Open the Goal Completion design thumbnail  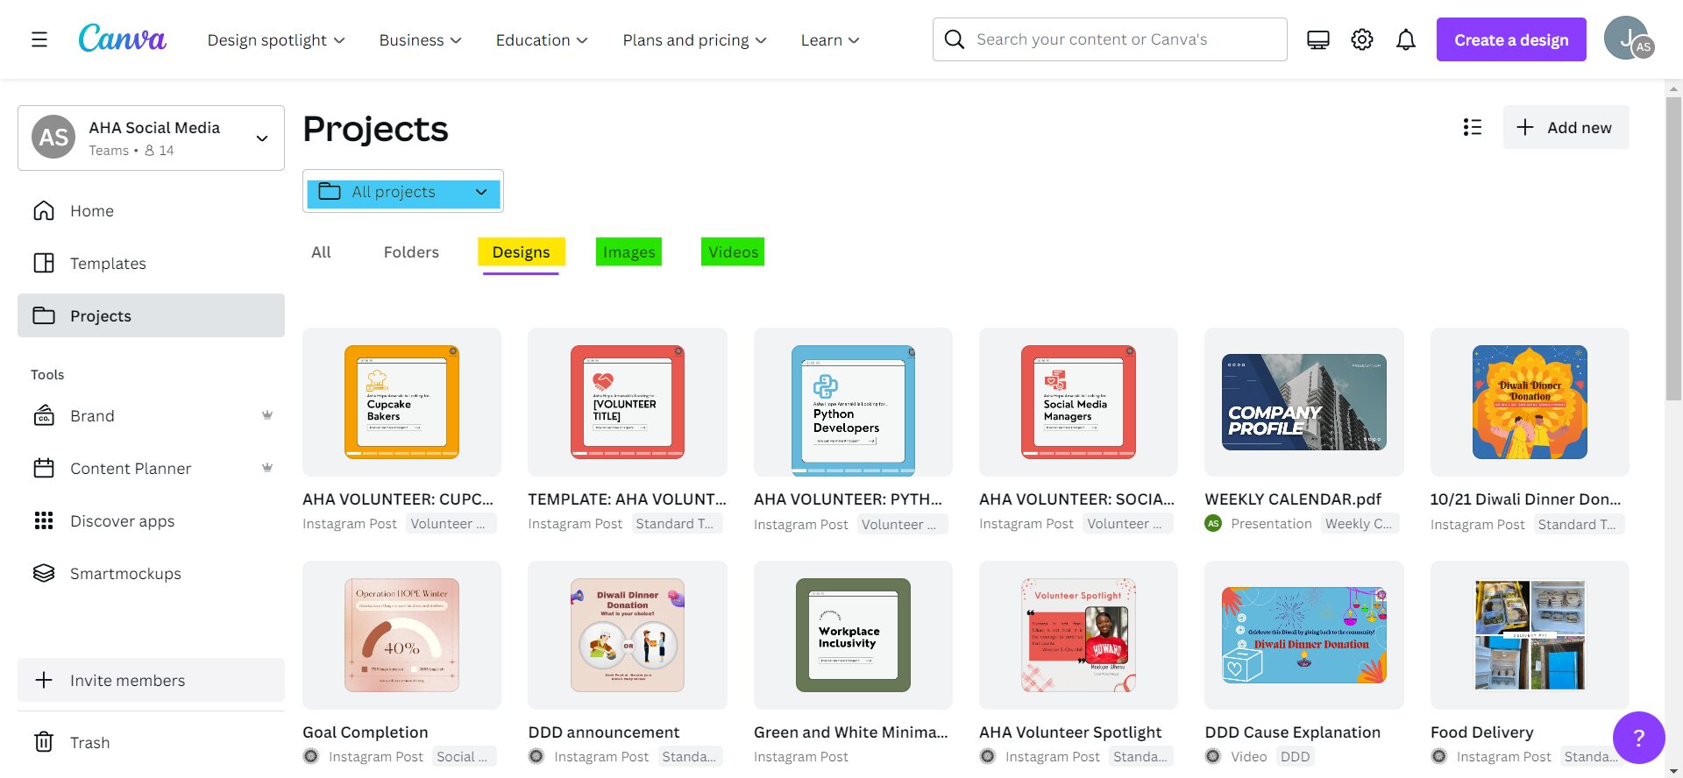click(x=401, y=635)
